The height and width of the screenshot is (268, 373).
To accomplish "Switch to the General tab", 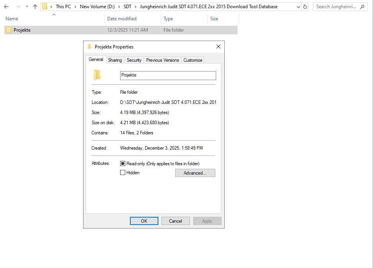I will pyautogui.click(x=96, y=59).
